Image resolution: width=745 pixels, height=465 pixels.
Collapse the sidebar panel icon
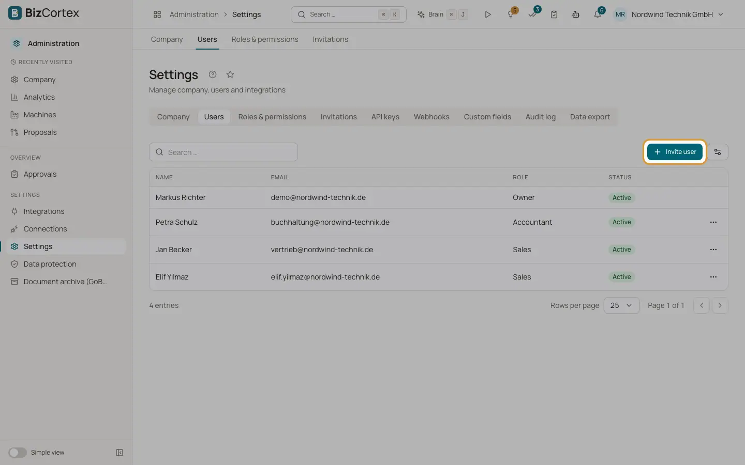tap(120, 453)
